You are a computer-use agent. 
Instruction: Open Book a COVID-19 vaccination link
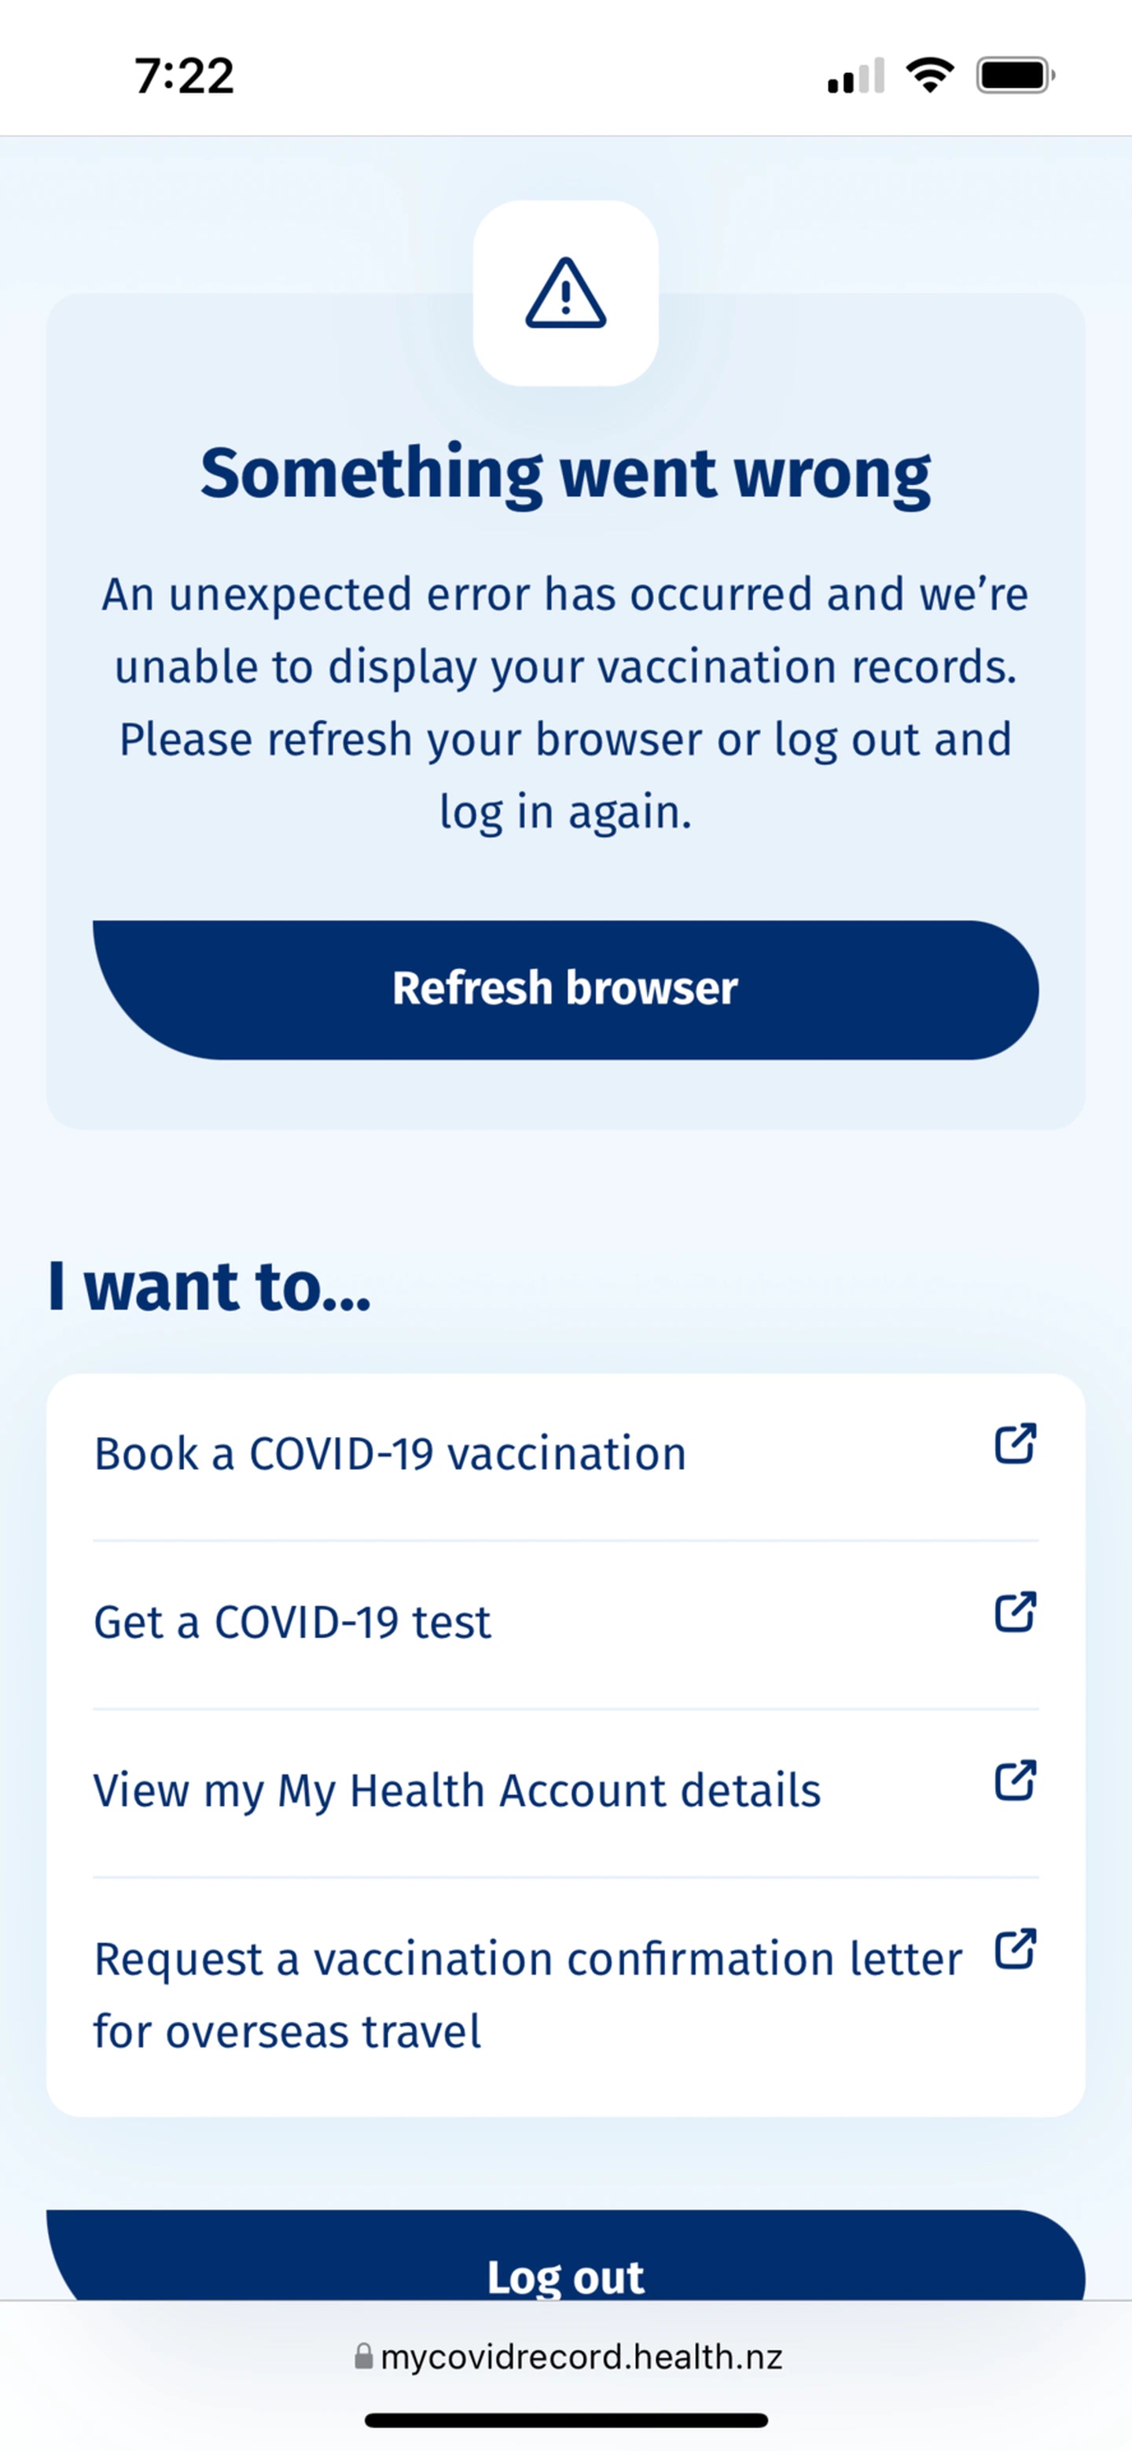point(390,1453)
